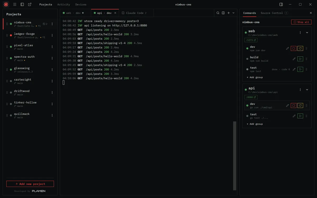Switch to the Activity menu tab
This screenshot has height=198, width=317.
64,4
